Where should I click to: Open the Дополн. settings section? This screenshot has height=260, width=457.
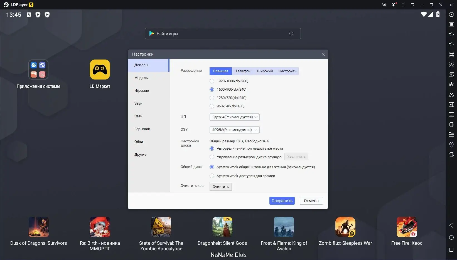[x=148, y=65]
